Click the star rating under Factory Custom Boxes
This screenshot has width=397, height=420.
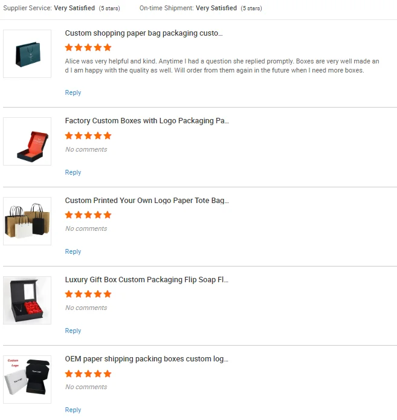(x=88, y=136)
